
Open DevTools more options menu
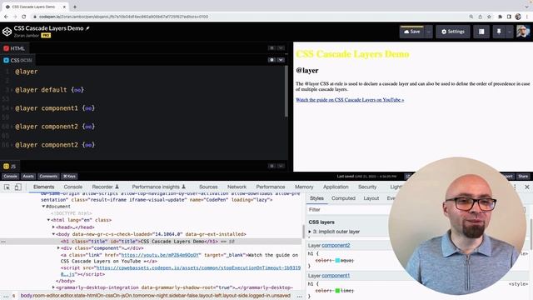coord(515,187)
